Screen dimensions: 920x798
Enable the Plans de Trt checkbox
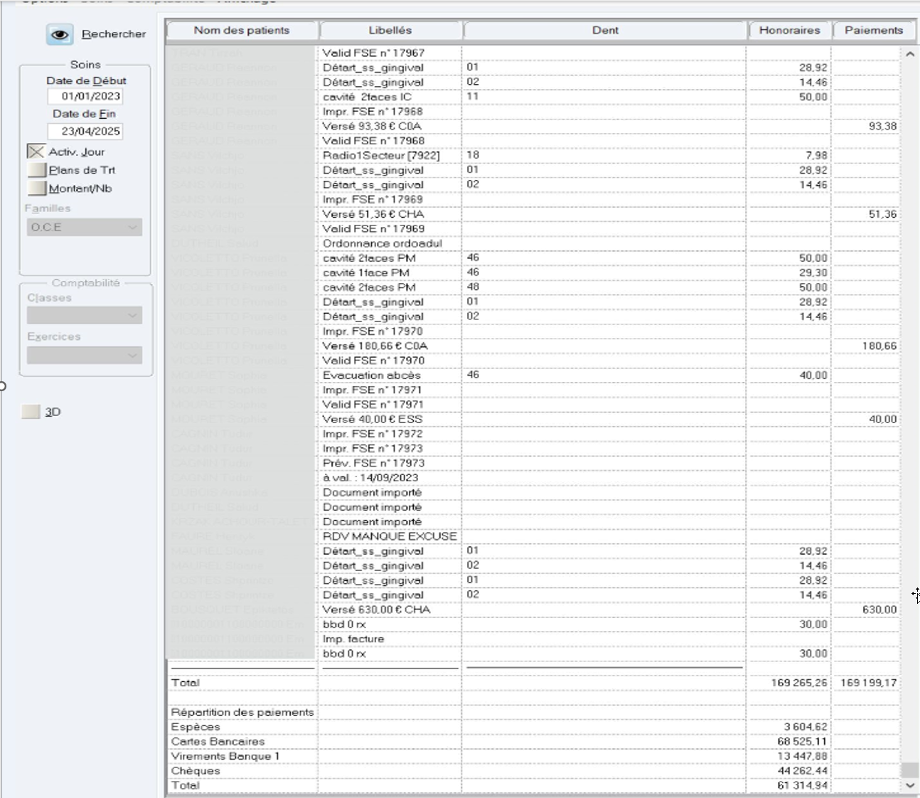pyautogui.click(x=36, y=170)
